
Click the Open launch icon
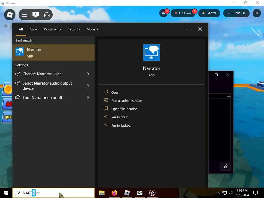click(x=106, y=92)
